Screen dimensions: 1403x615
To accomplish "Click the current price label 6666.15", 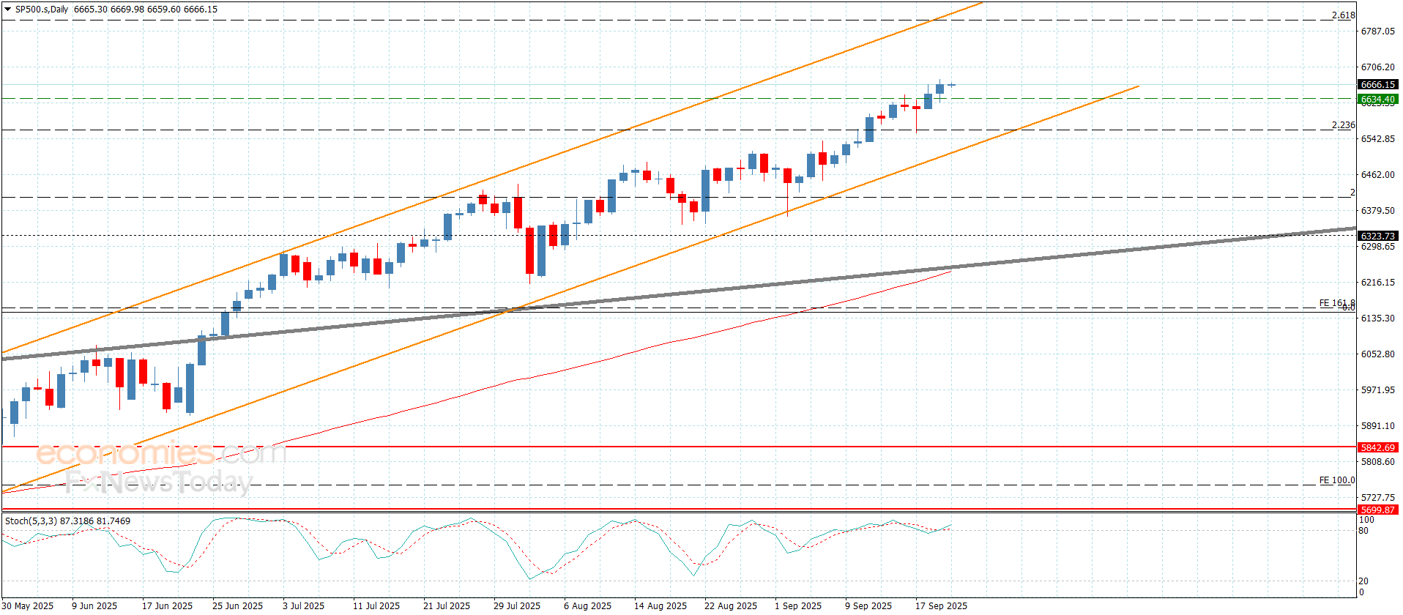I will point(1377,85).
